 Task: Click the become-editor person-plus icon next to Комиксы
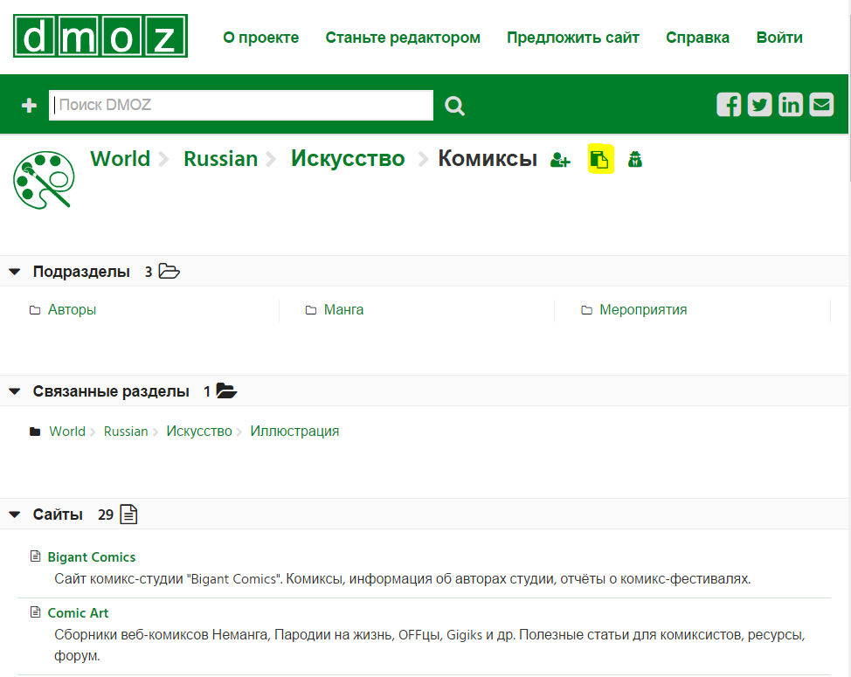click(x=560, y=160)
